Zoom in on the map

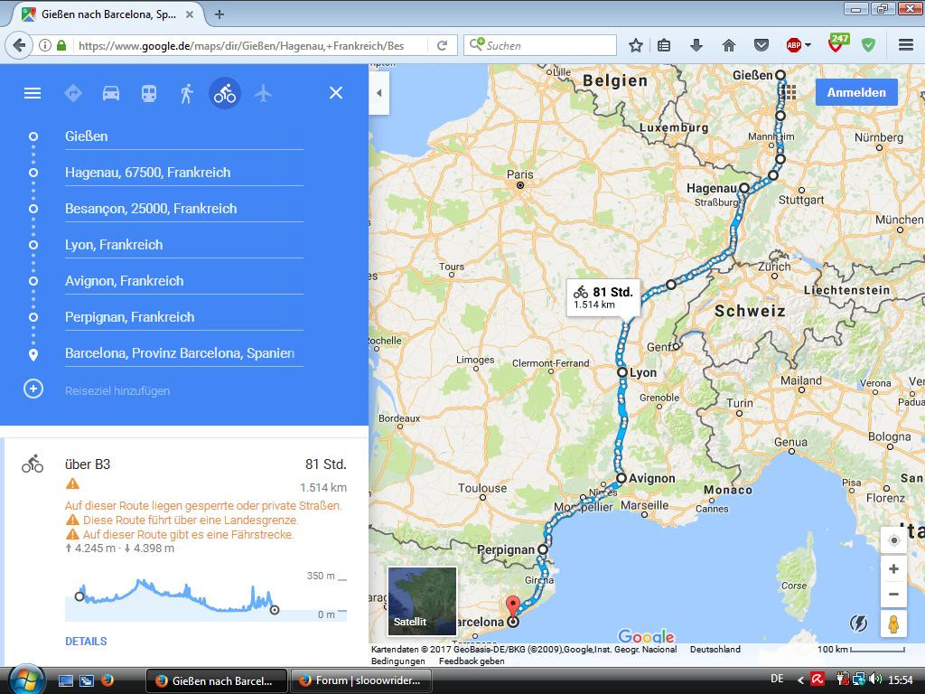893,569
